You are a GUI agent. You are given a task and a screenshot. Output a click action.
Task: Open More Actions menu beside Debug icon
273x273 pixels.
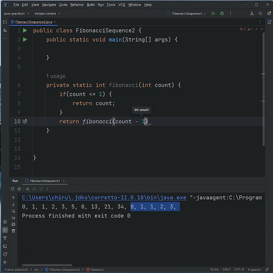point(231,14)
